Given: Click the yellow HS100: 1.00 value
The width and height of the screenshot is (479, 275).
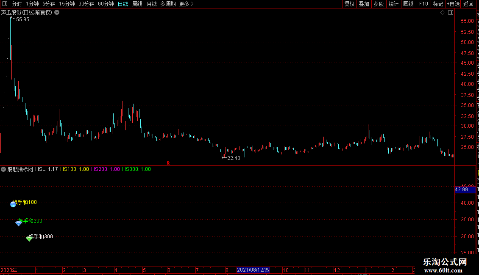Looking at the screenshot, I should click(75, 169).
